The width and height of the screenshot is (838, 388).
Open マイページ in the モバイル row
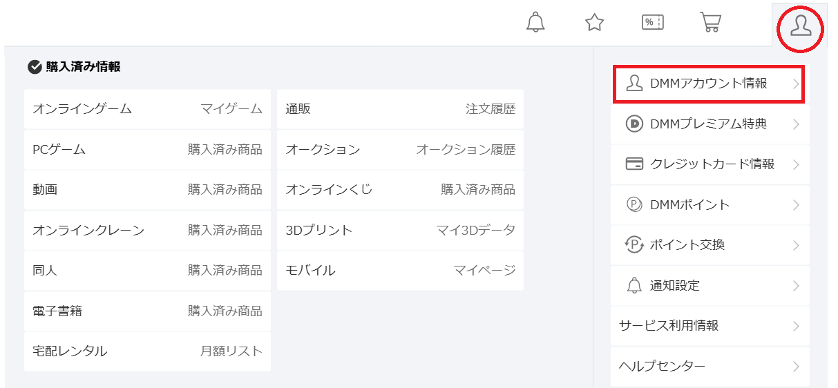pyautogui.click(x=484, y=270)
